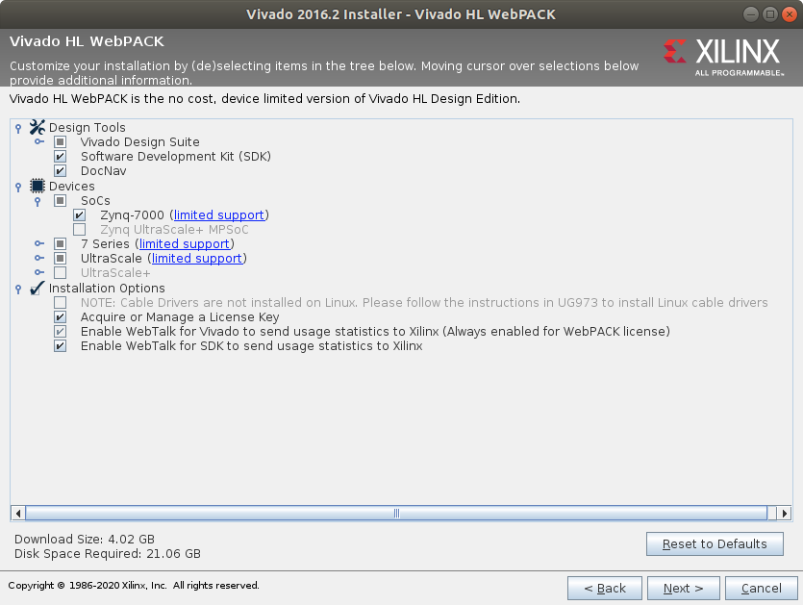Collapse the Devices tree node
Viewport: 803px width, 605px height.
18,187
